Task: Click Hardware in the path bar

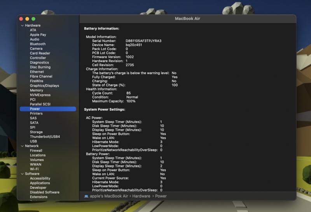Action: tap(141, 196)
